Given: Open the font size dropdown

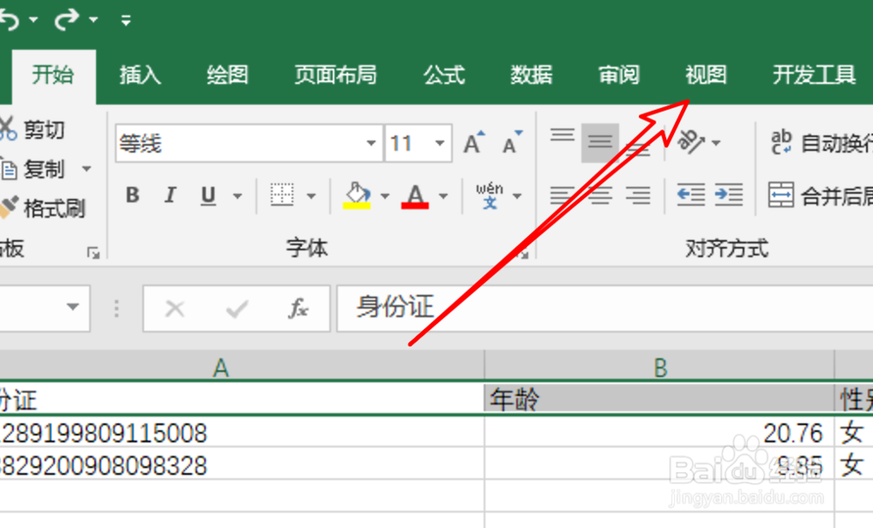Looking at the screenshot, I should click(442, 142).
